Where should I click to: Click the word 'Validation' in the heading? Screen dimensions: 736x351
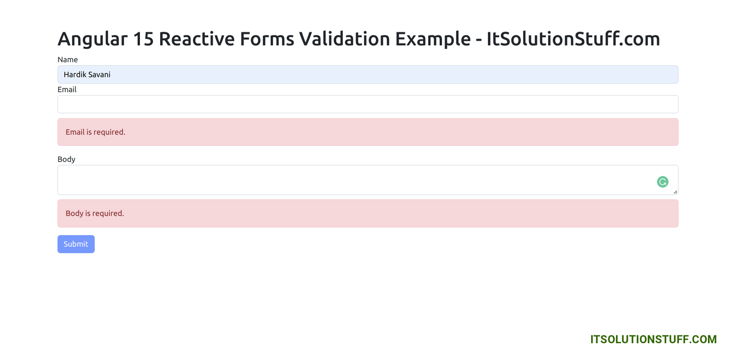coord(345,40)
